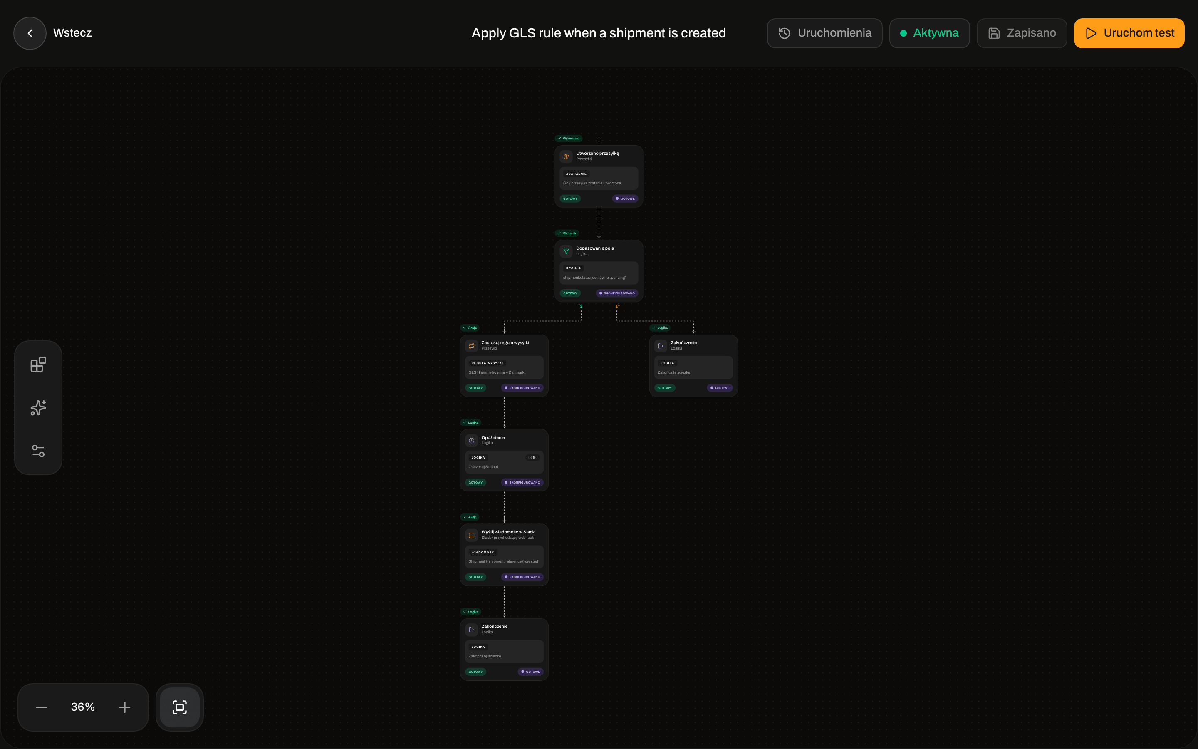Open the AI sparkle assistant icon
This screenshot has width=1198, height=749.
[38, 408]
